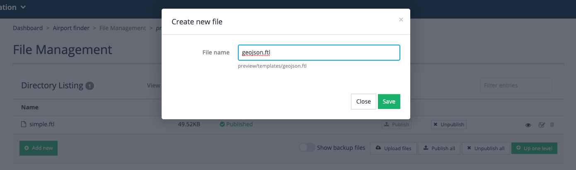Toggle Show backup files switch
This screenshot has height=170, width=576.
click(x=307, y=148)
